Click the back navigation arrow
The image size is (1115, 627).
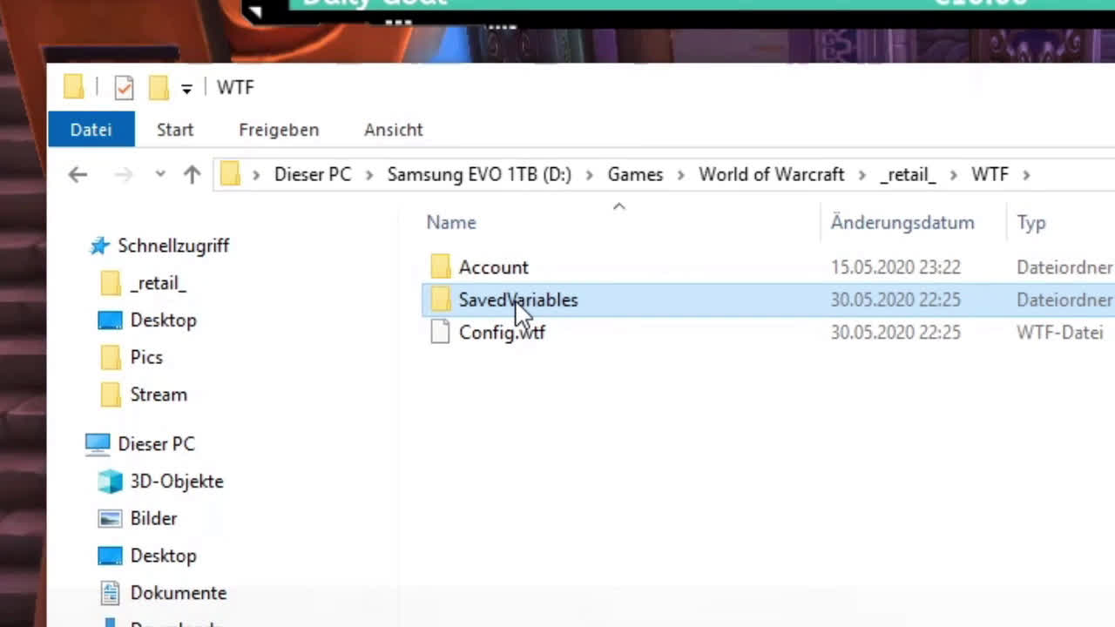click(x=78, y=175)
